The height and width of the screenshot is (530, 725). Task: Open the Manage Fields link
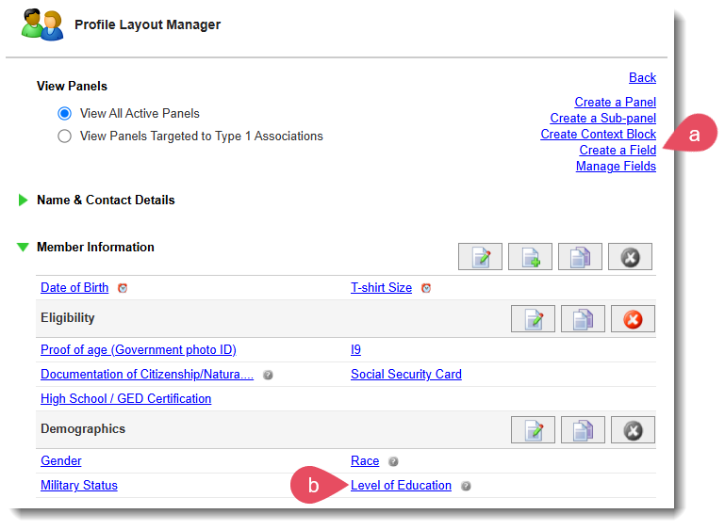click(x=616, y=167)
